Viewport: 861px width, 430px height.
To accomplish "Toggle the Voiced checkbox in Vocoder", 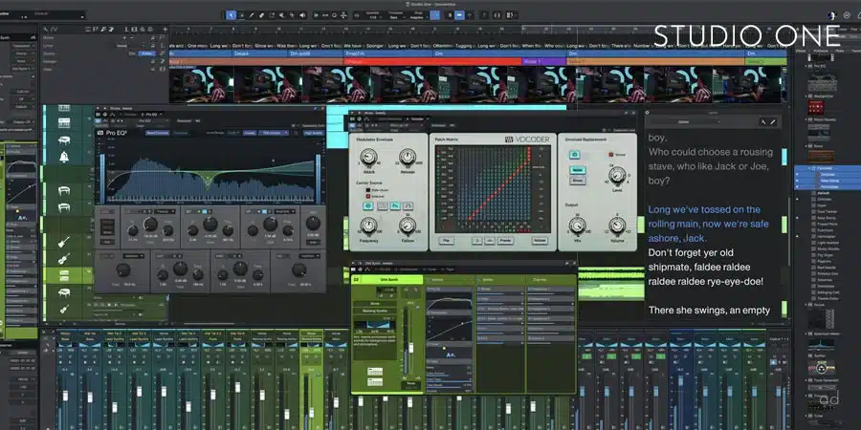I will pos(611,155).
